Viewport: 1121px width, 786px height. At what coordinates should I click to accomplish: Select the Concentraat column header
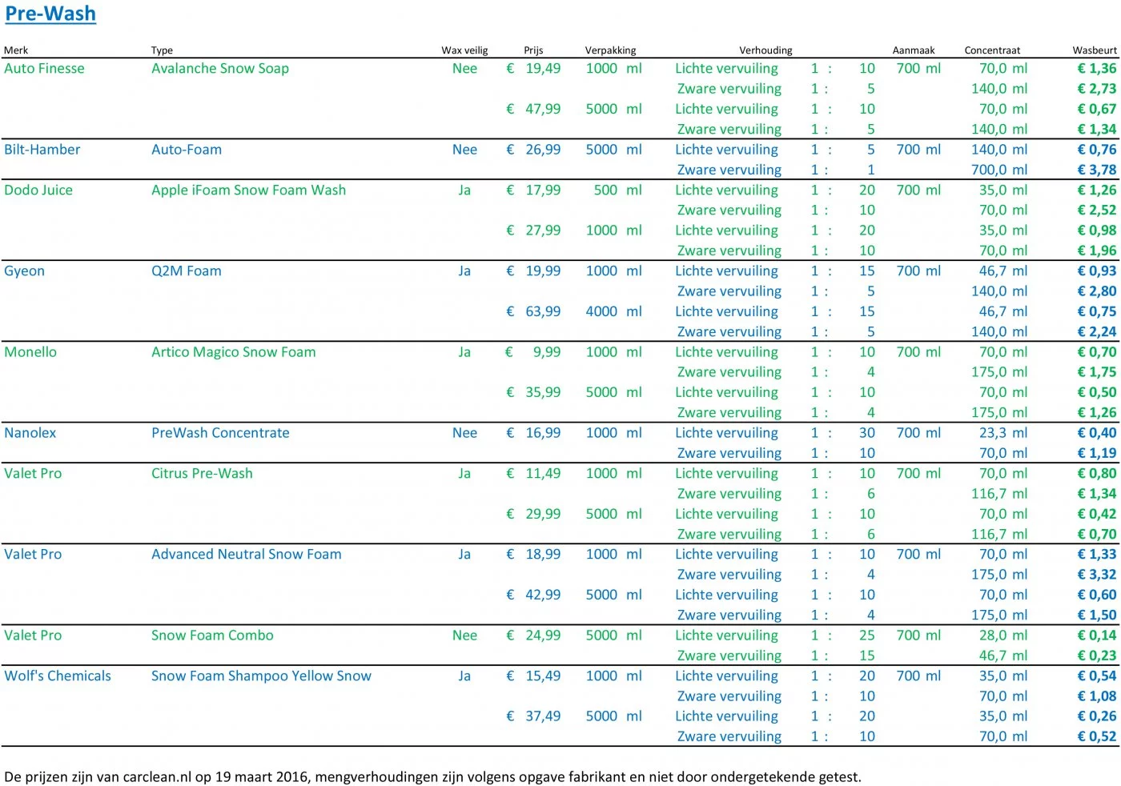tap(992, 50)
